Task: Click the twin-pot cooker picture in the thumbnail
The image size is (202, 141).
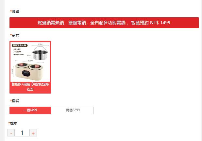Action: tap(29, 71)
